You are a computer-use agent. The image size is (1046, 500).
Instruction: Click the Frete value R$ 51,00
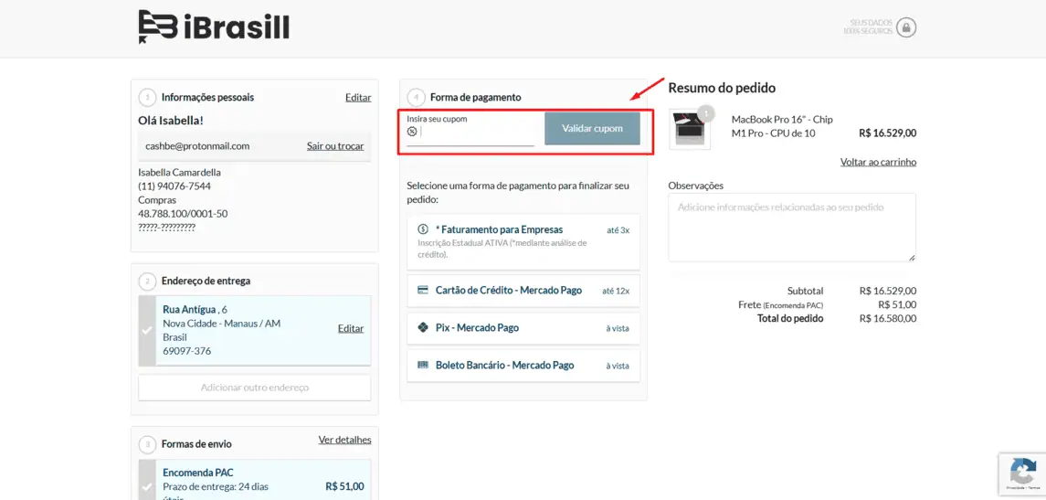pyautogui.click(x=898, y=304)
